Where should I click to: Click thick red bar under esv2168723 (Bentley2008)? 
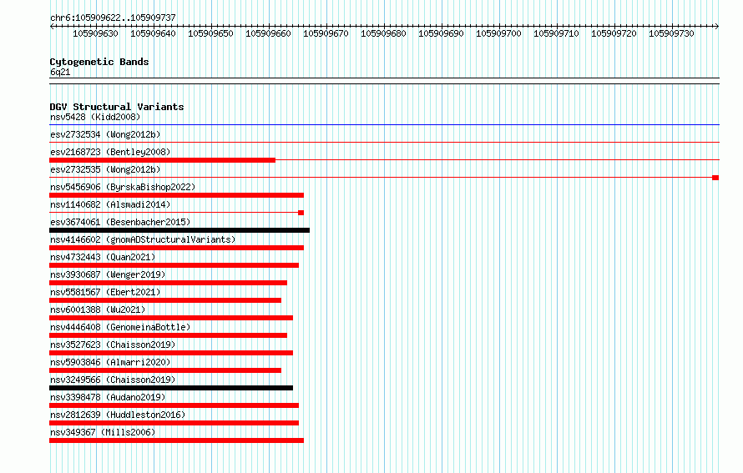click(162, 160)
